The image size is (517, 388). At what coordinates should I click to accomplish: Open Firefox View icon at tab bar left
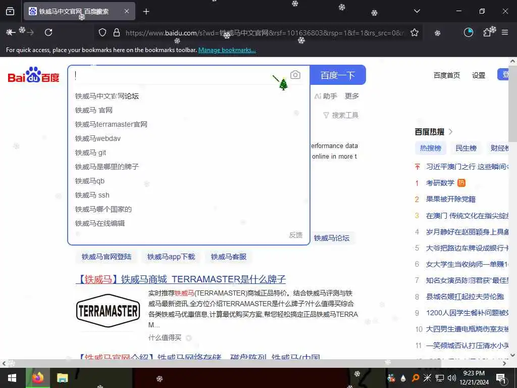pyautogui.click(x=10, y=11)
